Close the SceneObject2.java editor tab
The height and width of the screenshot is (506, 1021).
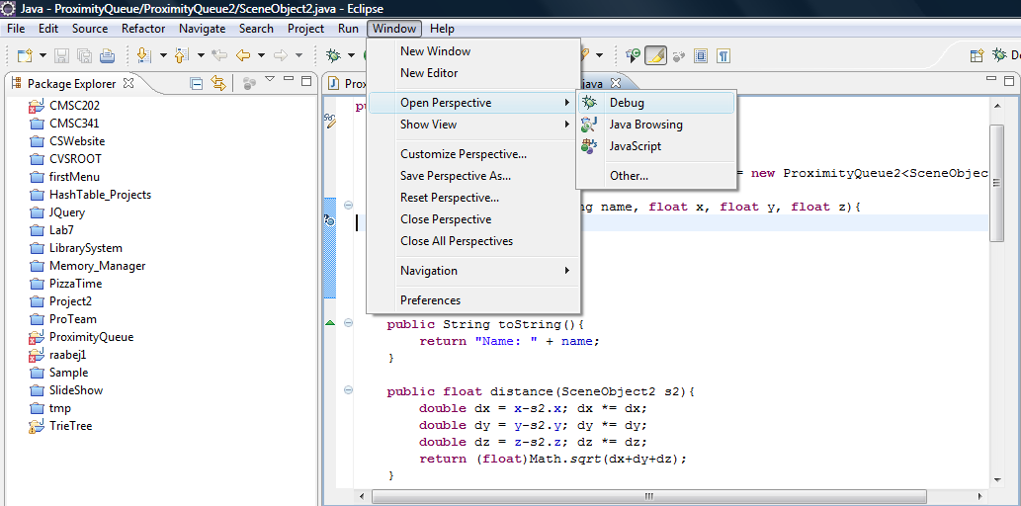[x=616, y=83]
